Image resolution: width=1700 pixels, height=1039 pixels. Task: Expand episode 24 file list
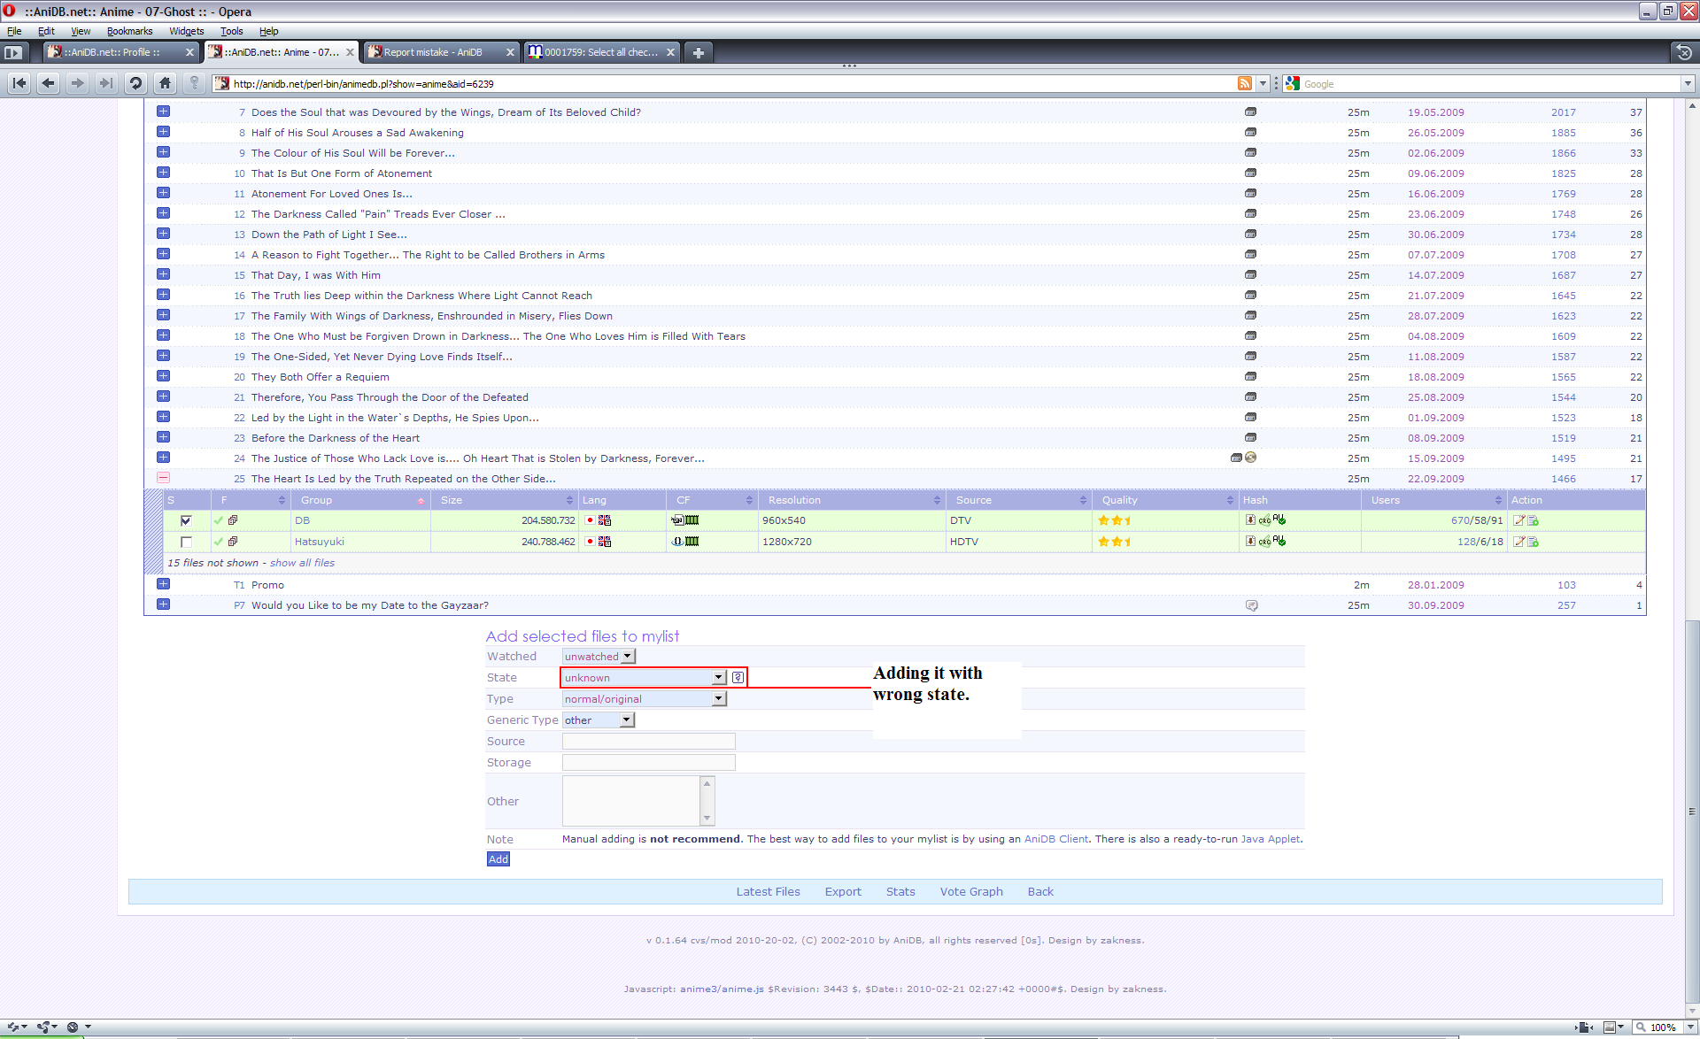coord(163,458)
